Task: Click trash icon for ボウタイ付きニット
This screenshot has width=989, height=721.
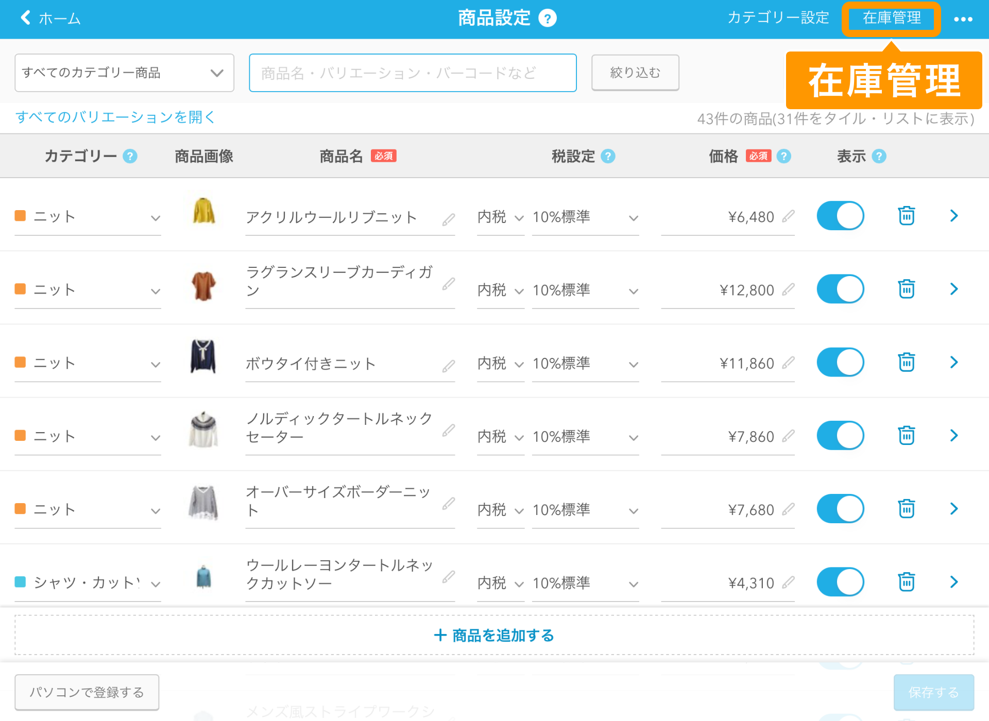Action: tap(907, 362)
